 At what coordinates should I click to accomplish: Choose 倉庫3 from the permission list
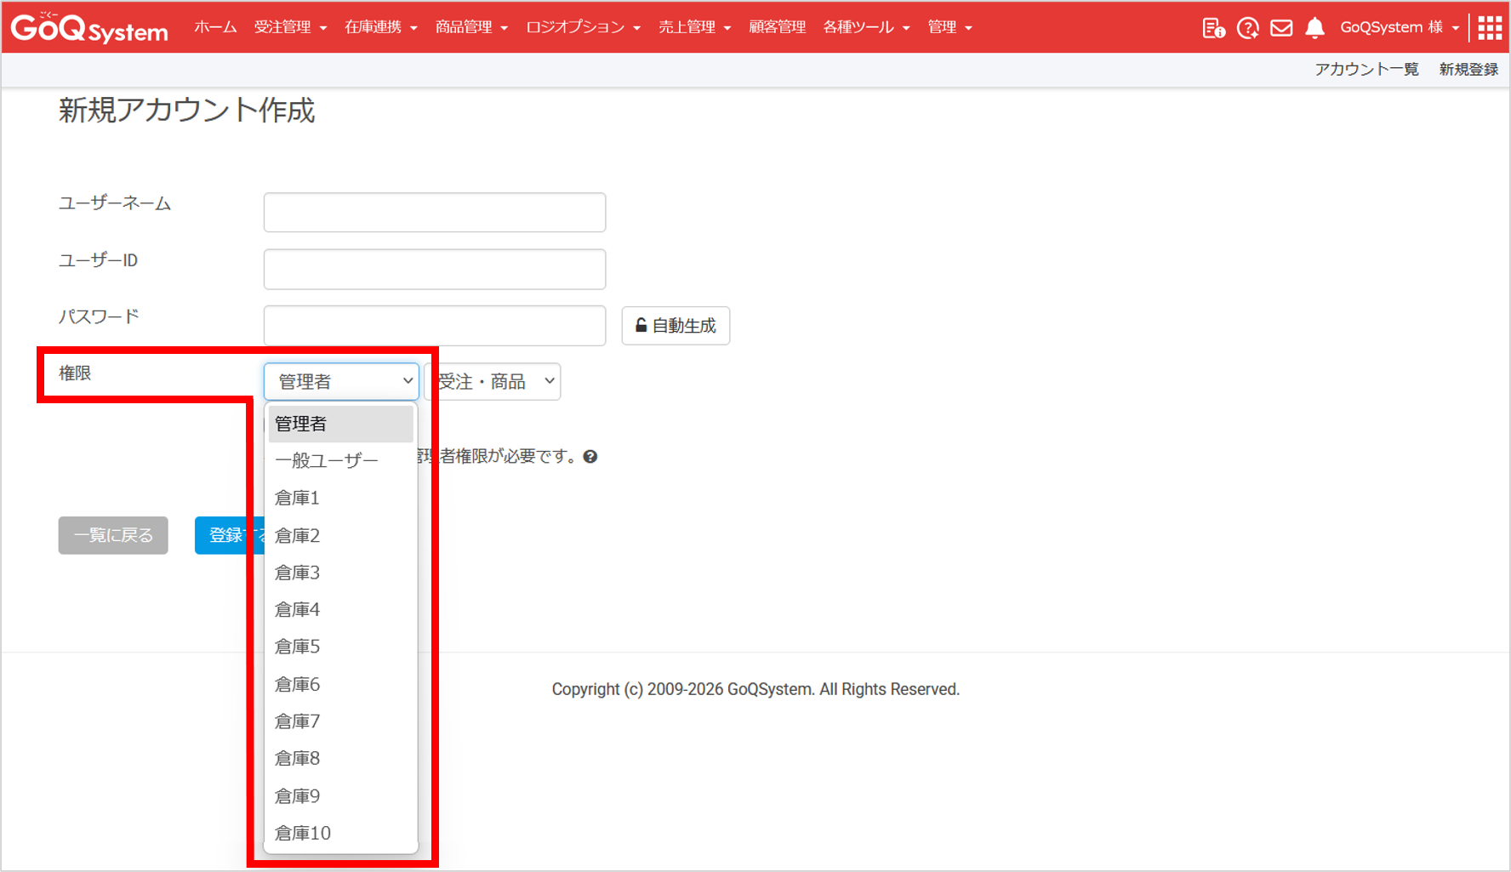(340, 573)
